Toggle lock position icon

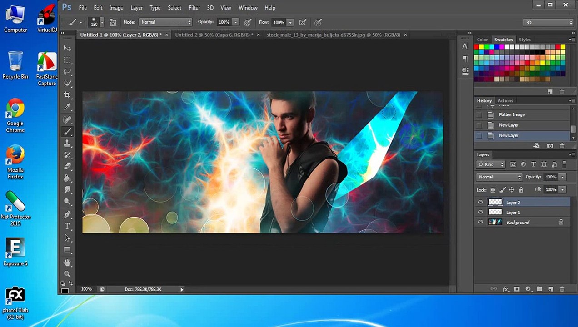pyautogui.click(x=512, y=190)
